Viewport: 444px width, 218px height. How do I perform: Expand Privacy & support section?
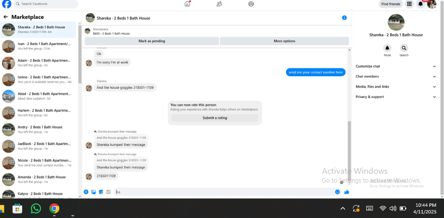(x=396, y=97)
